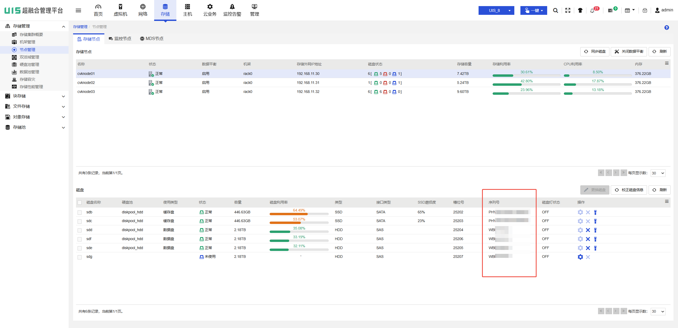The image size is (678, 328).
Task: Refresh the disk list
Action: (659, 190)
